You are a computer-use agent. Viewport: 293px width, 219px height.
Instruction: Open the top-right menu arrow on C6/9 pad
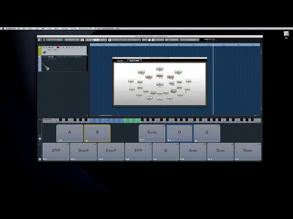(68, 144)
